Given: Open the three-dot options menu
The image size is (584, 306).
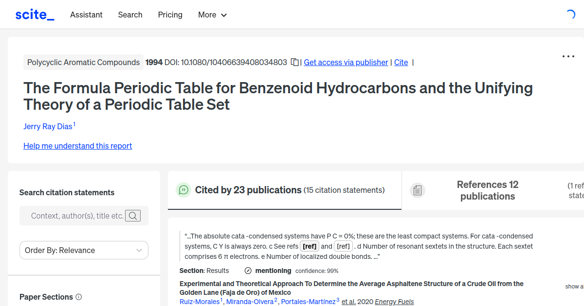Looking at the screenshot, I should coord(568,56).
